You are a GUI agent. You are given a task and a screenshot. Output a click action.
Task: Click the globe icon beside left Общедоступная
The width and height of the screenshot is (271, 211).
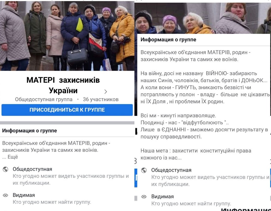tap(5, 169)
